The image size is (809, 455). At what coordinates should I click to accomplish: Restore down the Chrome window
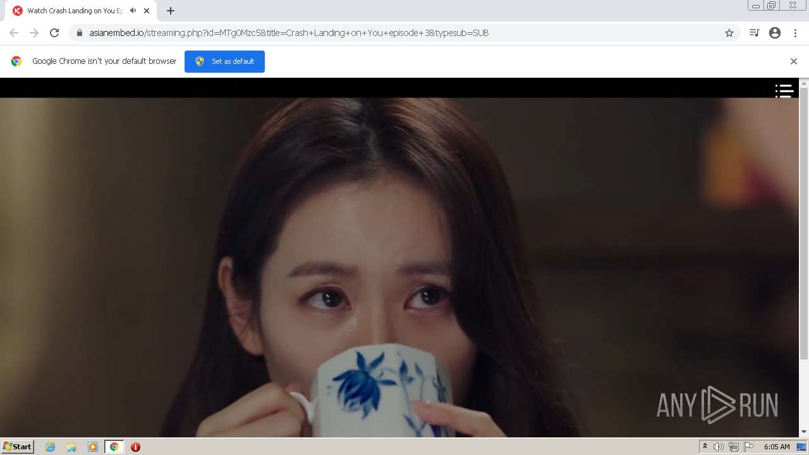pos(772,6)
